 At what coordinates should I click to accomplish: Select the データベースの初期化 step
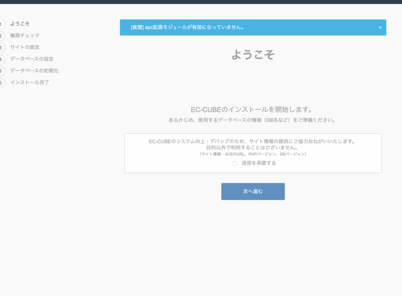click(34, 71)
